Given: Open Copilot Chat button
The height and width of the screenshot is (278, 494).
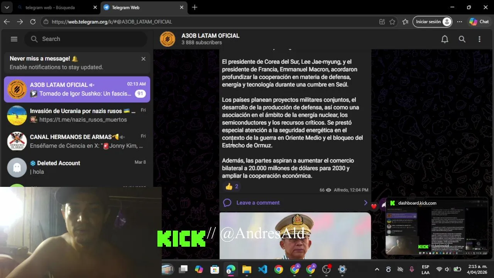Looking at the screenshot, I should [x=479, y=22].
